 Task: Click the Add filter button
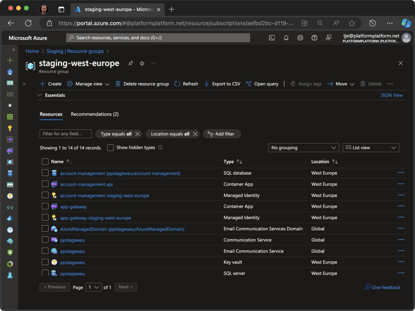pyautogui.click(x=222, y=134)
